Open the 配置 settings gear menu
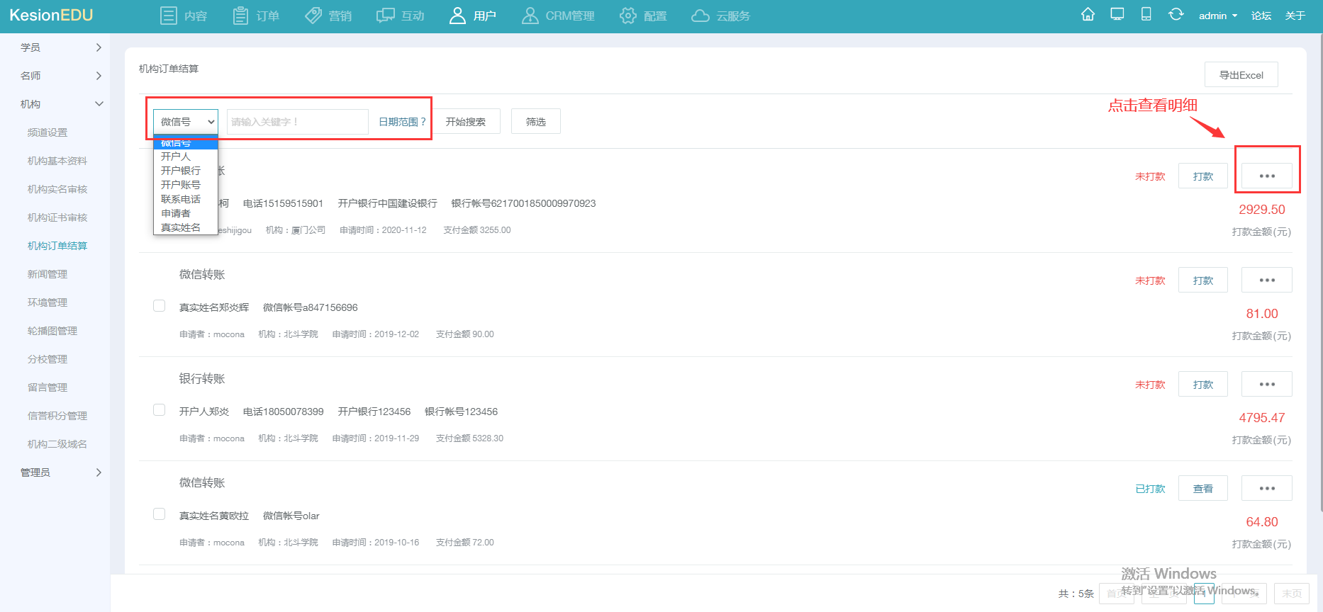The image size is (1323, 612). 642,16
